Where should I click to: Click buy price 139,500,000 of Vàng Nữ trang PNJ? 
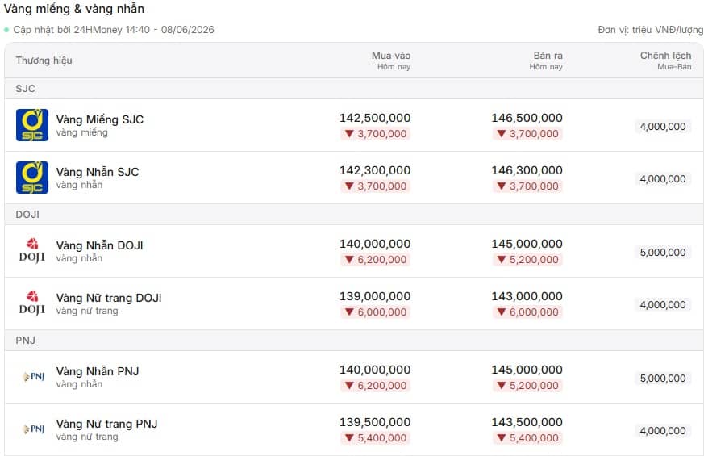[375, 422]
